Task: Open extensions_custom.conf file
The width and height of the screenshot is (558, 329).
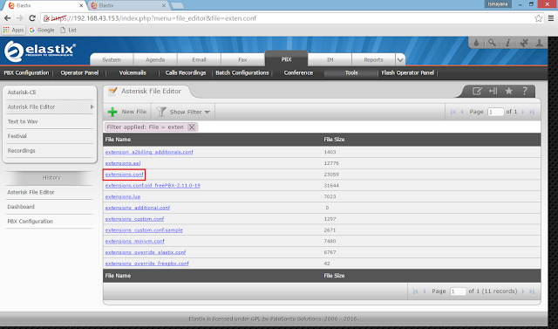Action: point(134,219)
